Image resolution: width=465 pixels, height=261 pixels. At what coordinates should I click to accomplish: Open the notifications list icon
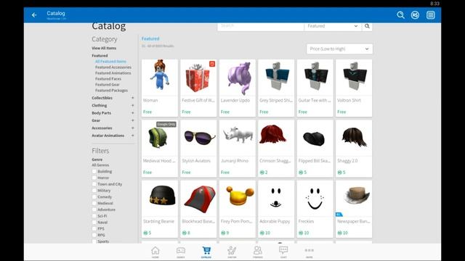click(x=431, y=14)
